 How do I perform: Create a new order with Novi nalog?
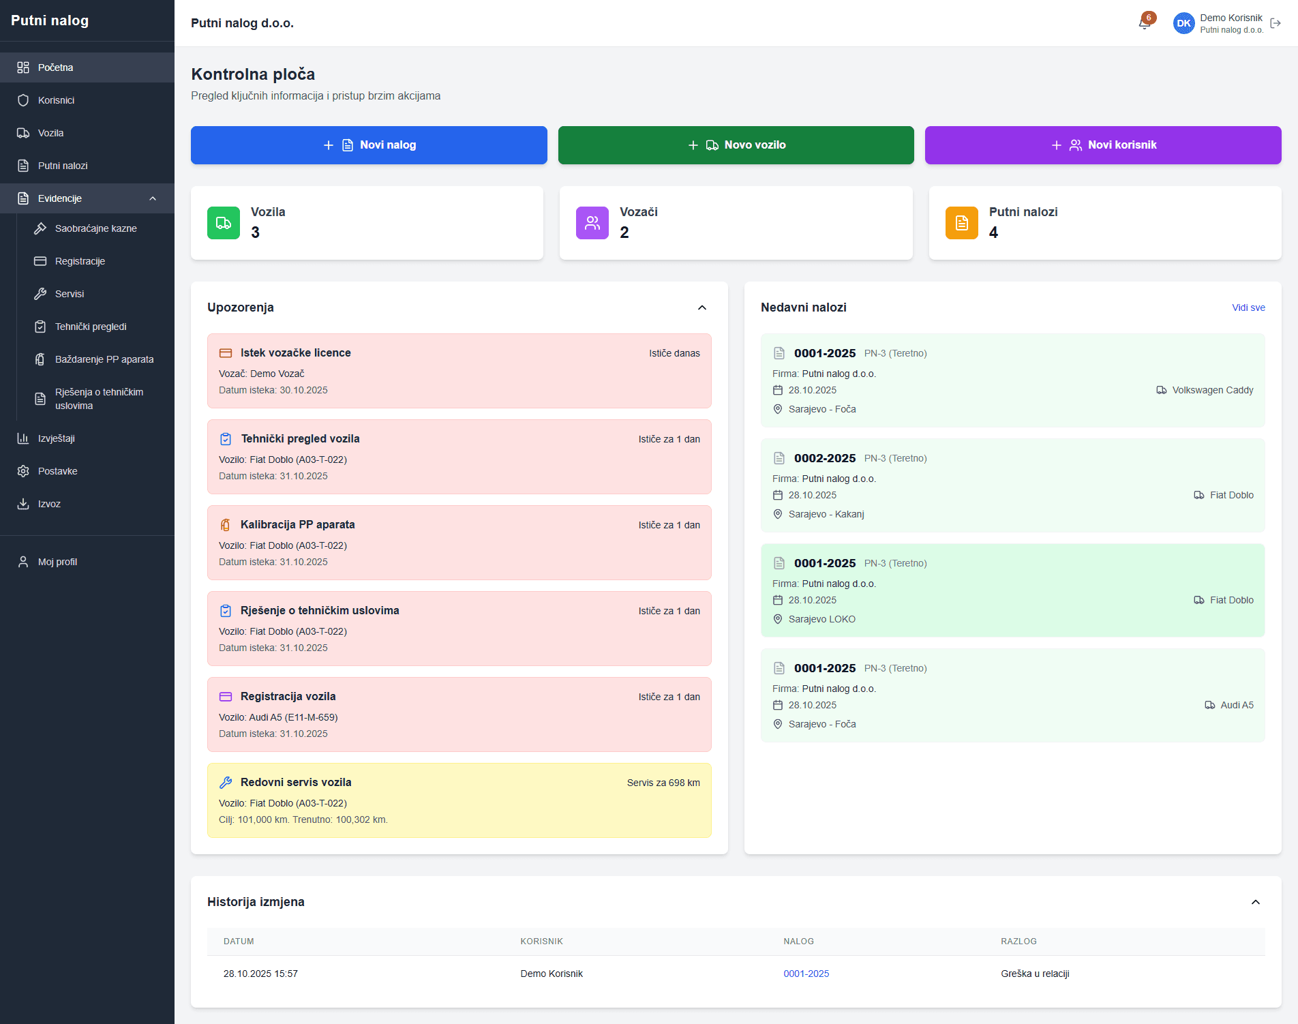(x=369, y=145)
